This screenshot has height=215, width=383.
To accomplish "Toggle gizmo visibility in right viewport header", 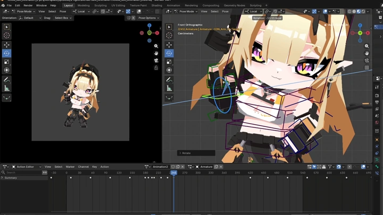I will tap(314, 12).
